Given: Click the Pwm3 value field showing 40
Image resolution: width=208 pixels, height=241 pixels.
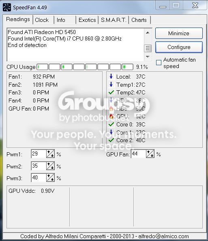Looking at the screenshot, I should pyautogui.click(x=39, y=178).
